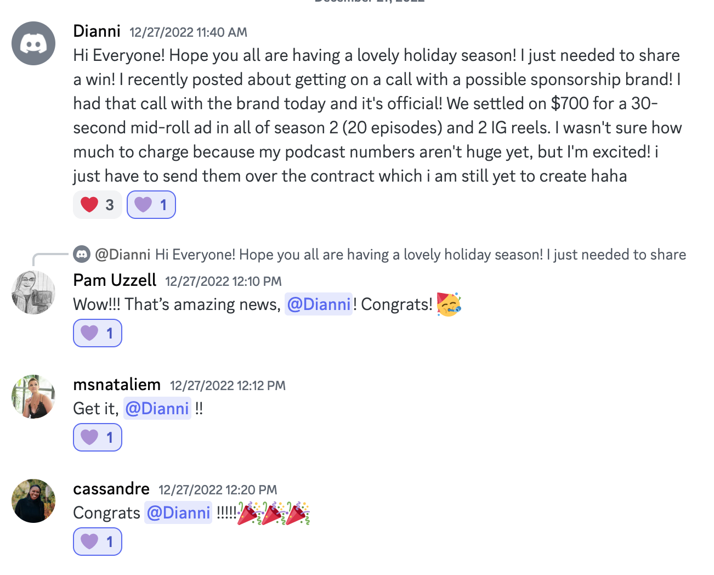Image resolution: width=714 pixels, height=575 pixels.
Task: Toggle purple heart reaction on Dianni's message
Action: [151, 205]
